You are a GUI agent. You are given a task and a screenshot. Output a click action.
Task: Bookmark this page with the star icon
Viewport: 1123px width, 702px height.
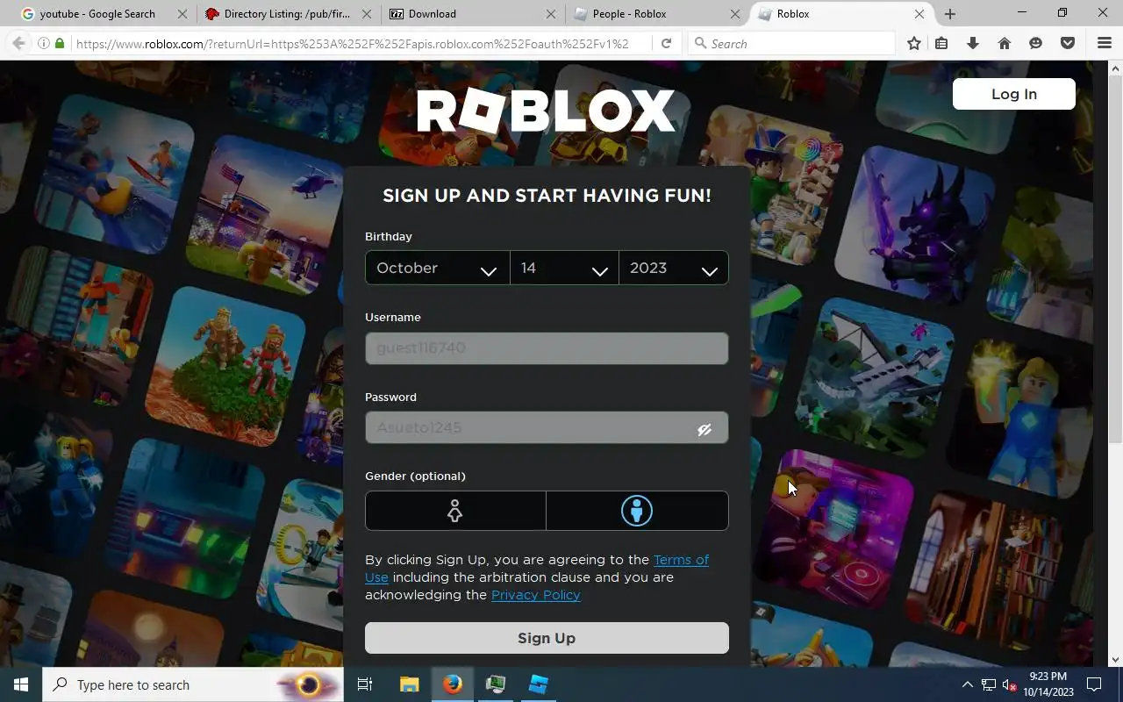click(x=914, y=43)
